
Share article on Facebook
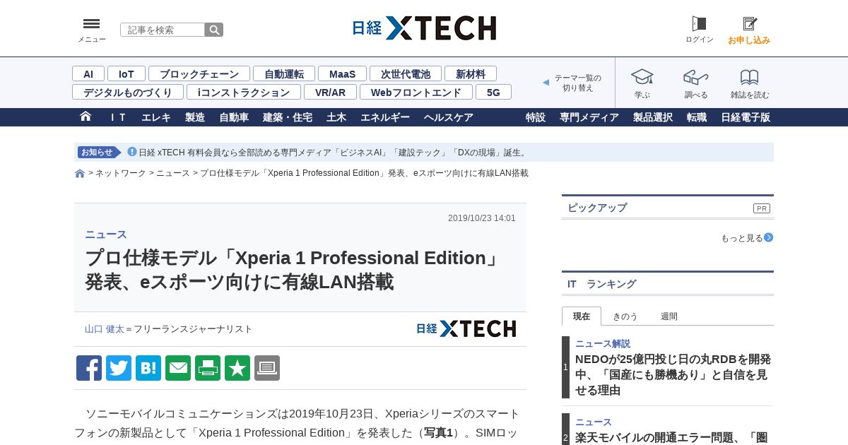pyautogui.click(x=89, y=368)
